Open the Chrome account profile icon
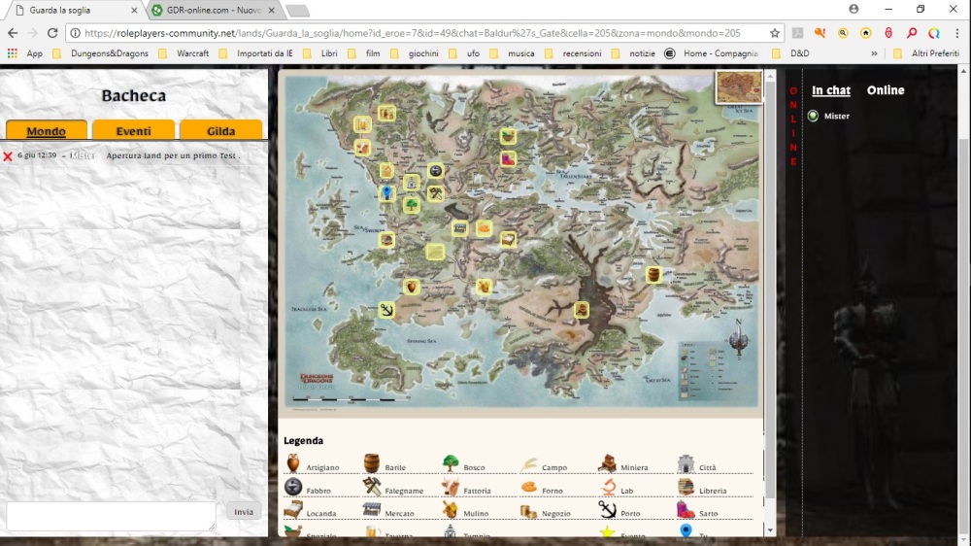 [x=854, y=10]
